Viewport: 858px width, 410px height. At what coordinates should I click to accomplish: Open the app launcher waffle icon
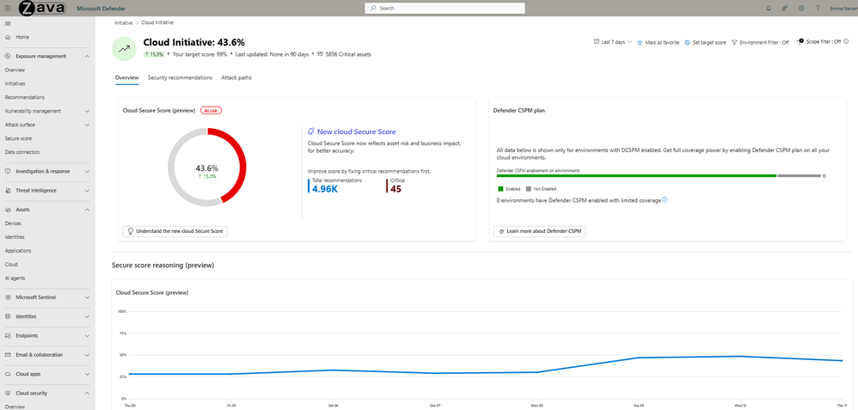coord(7,9)
